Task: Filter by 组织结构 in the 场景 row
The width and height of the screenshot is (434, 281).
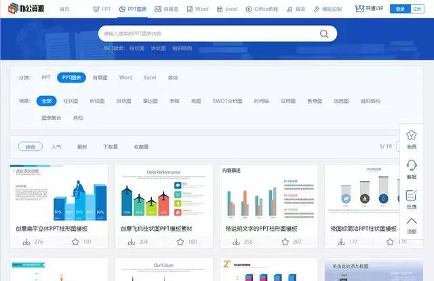Action: coord(370,101)
